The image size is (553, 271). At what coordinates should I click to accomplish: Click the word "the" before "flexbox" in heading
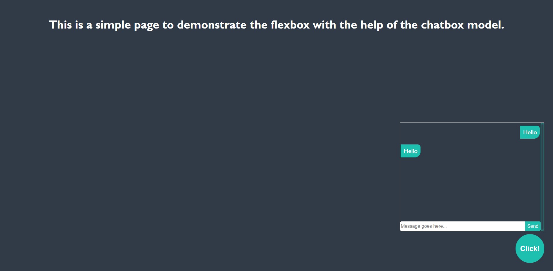click(x=259, y=25)
